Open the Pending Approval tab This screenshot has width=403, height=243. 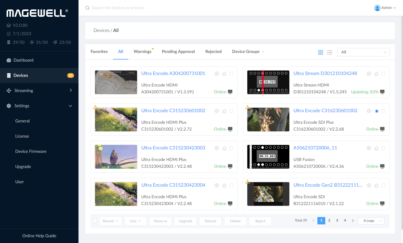(178, 52)
